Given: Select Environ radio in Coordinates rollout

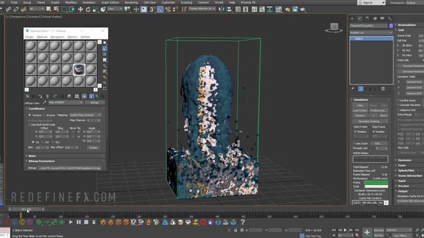Looking at the screenshot, I should pos(44,115).
